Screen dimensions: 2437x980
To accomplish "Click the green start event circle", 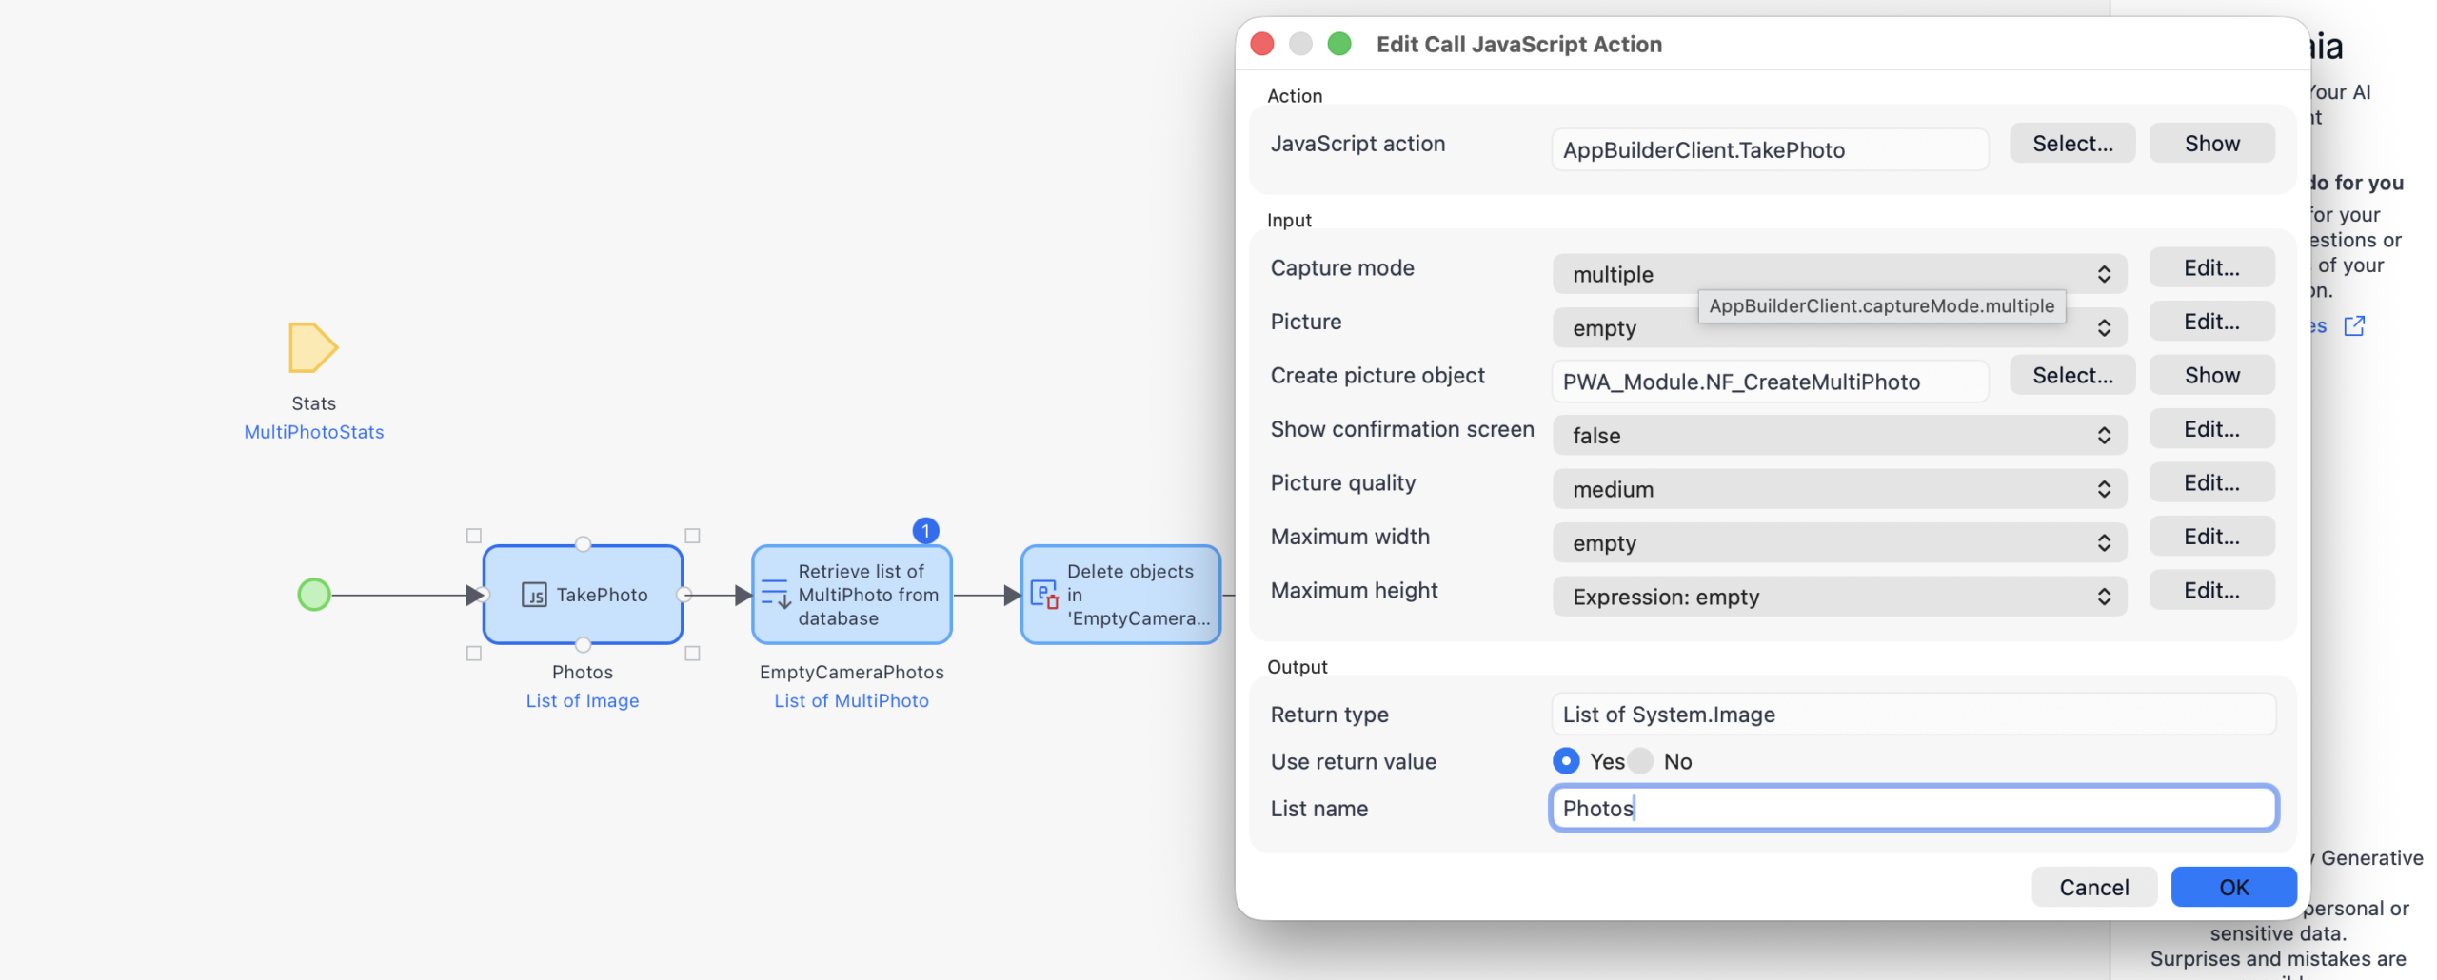I will coord(314,595).
